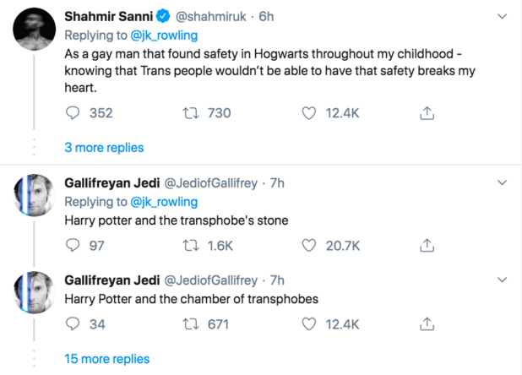Share the chamber of transphobes tweet
The height and width of the screenshot is (375, 522).
tap(427, 323)
